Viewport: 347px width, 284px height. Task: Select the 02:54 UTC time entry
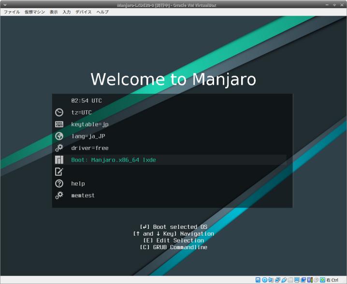pos(87,101)
